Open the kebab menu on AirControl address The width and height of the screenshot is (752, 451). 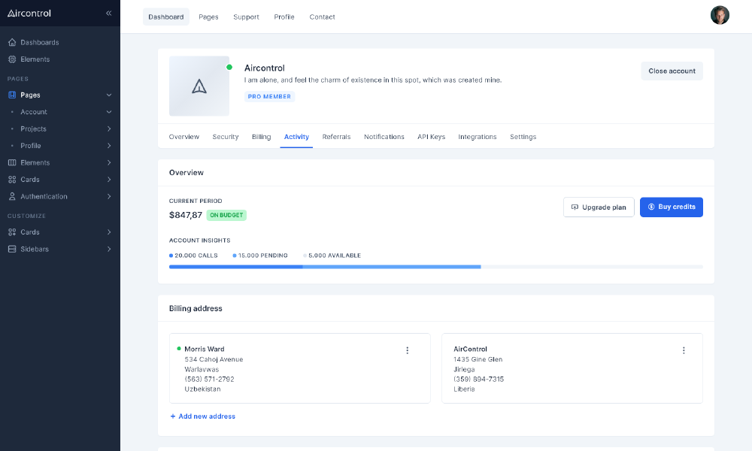pos(684,350)
